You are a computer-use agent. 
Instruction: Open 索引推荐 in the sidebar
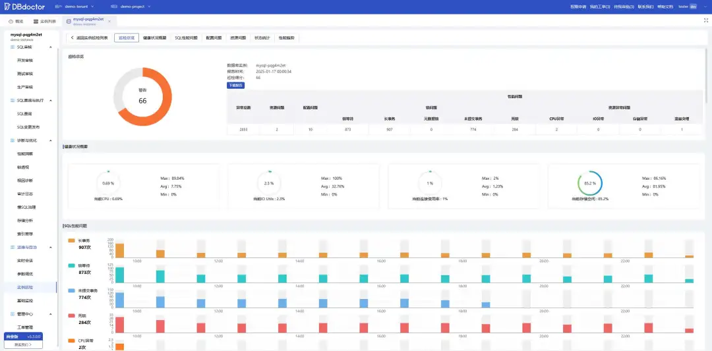pos(25,234)
